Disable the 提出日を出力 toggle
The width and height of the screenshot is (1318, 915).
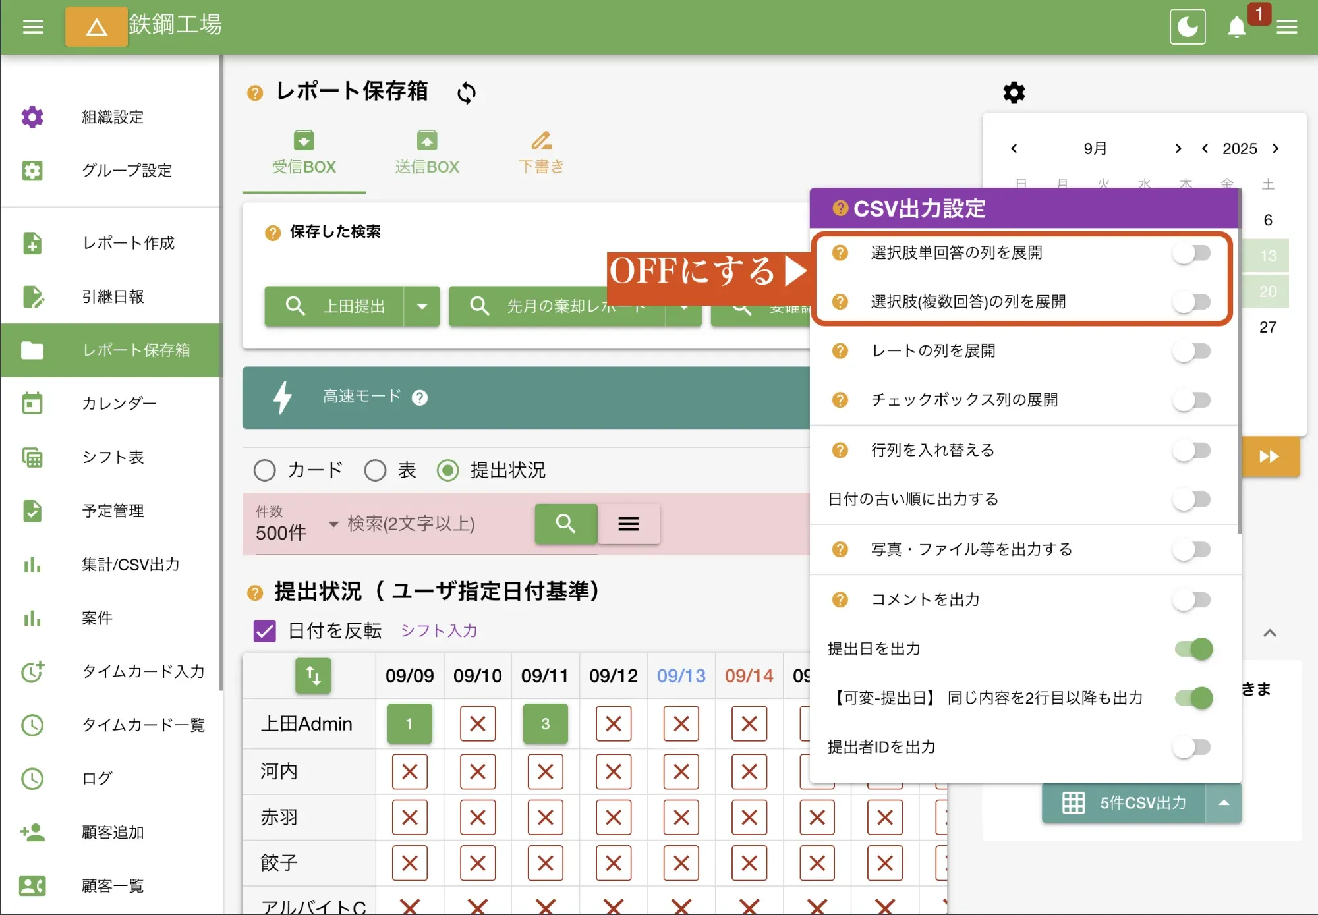coord(1193,649)
